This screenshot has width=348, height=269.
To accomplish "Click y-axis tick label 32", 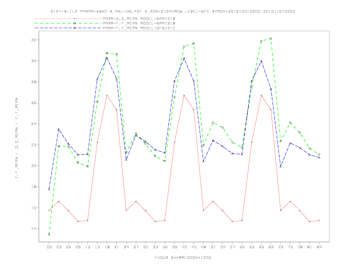I will (34, 40).
